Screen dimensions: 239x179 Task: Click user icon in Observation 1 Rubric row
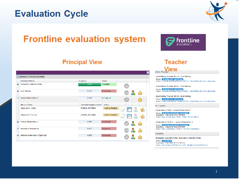[x=136, y=116]
